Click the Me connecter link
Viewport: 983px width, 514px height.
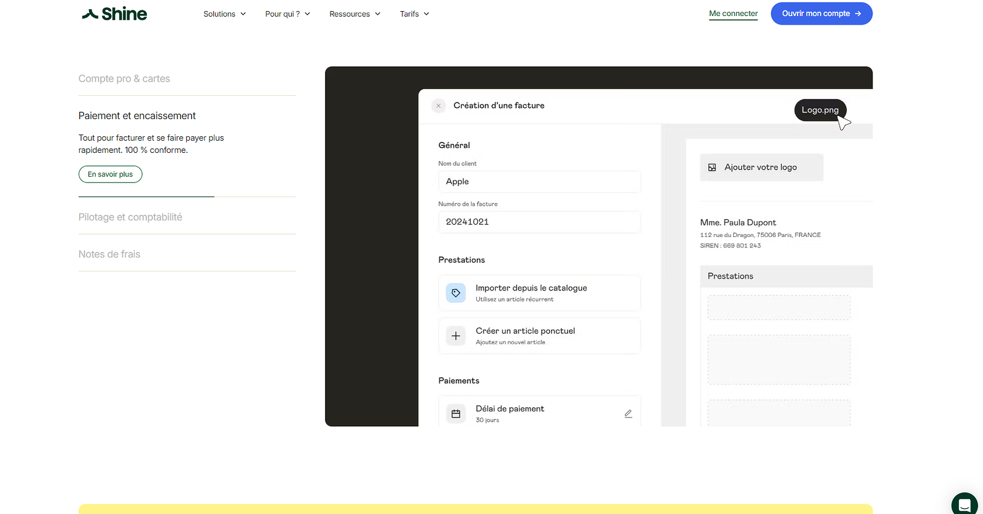click(x=734, y=14)
